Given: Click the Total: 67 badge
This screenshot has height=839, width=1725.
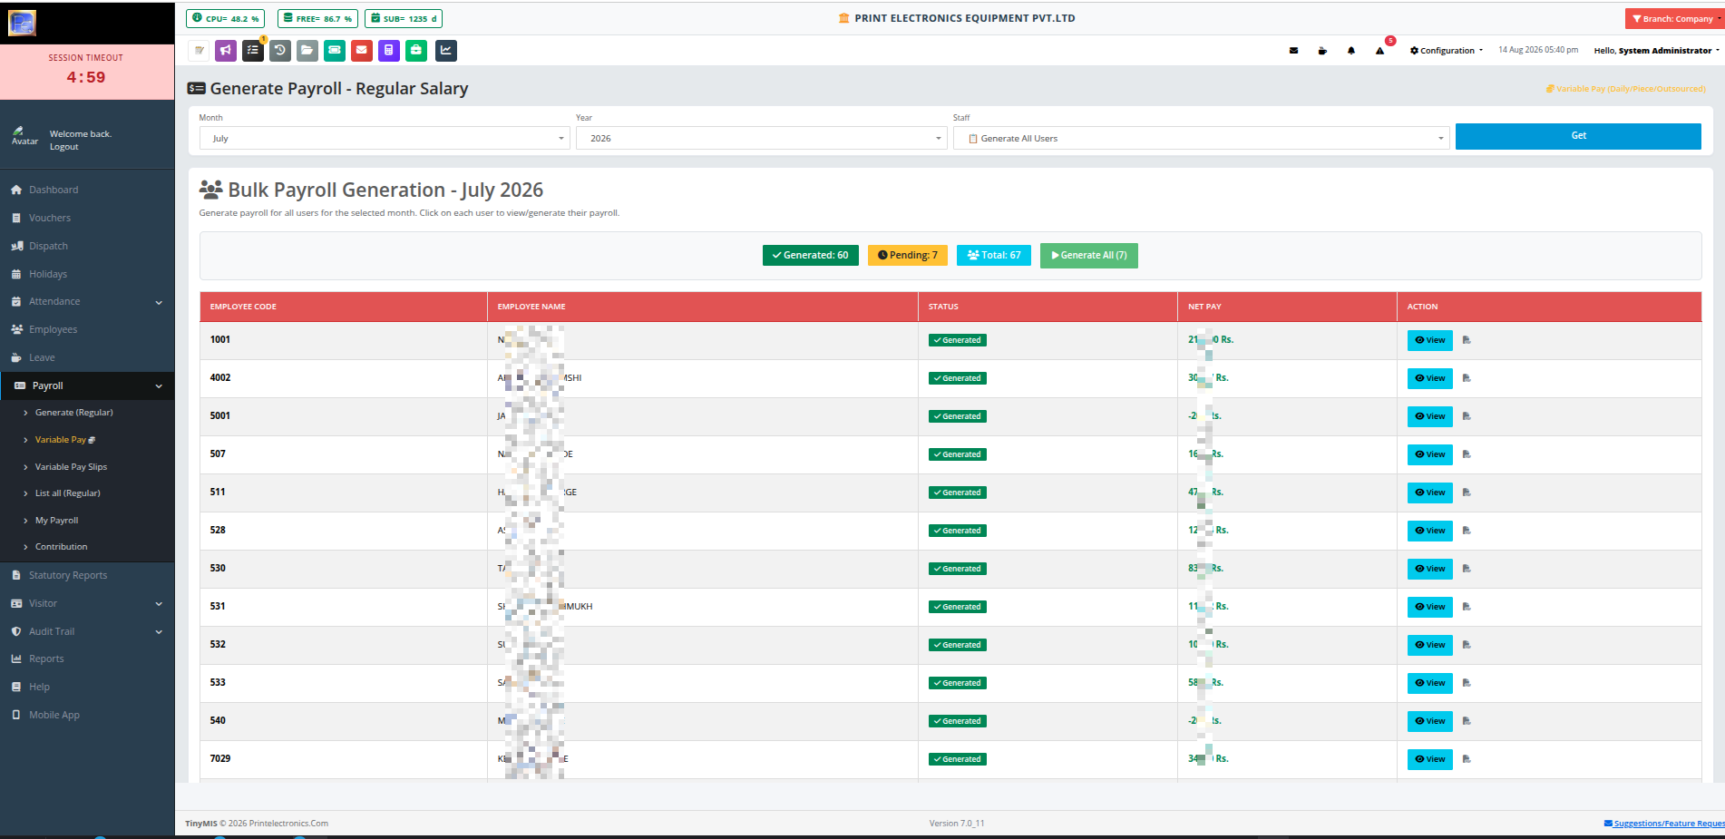Looking at the screenshot, I should tap(994, 256).
